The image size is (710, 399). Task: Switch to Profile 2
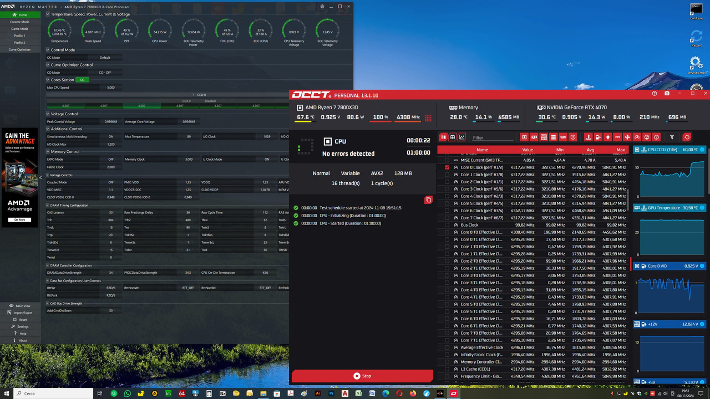(x=20, y=43)
